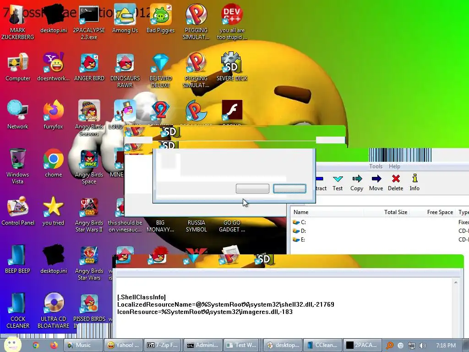469x352 pixels.
Task: Click the Delete button in 7-Zip toolbar
Action: 395,183
